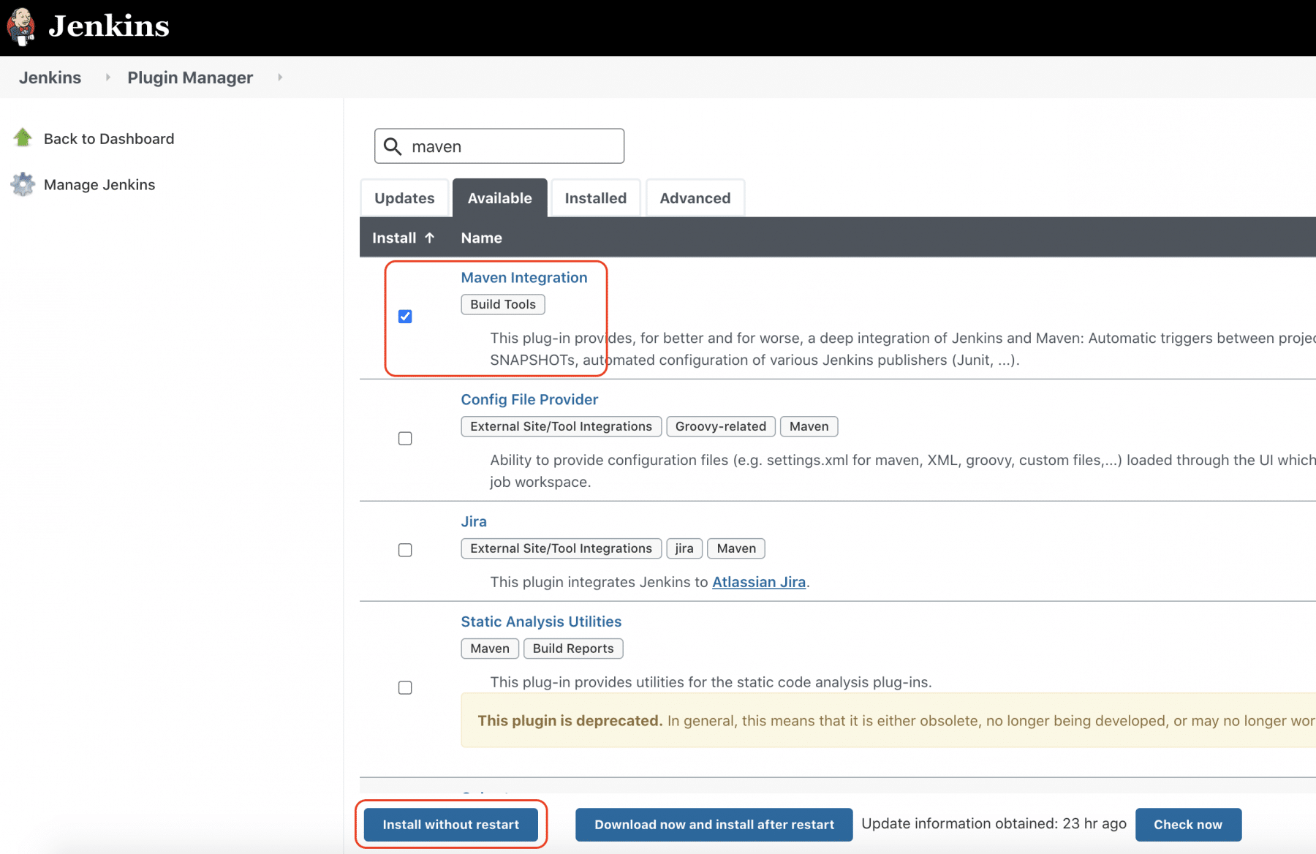Switch to the Updates tab

pyautogui.click(x=404, y=198)
